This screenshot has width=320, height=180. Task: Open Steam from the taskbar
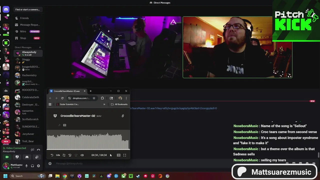coord(138,176)
